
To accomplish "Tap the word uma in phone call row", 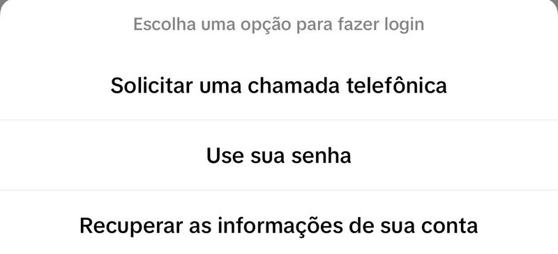I will (220, 87).
